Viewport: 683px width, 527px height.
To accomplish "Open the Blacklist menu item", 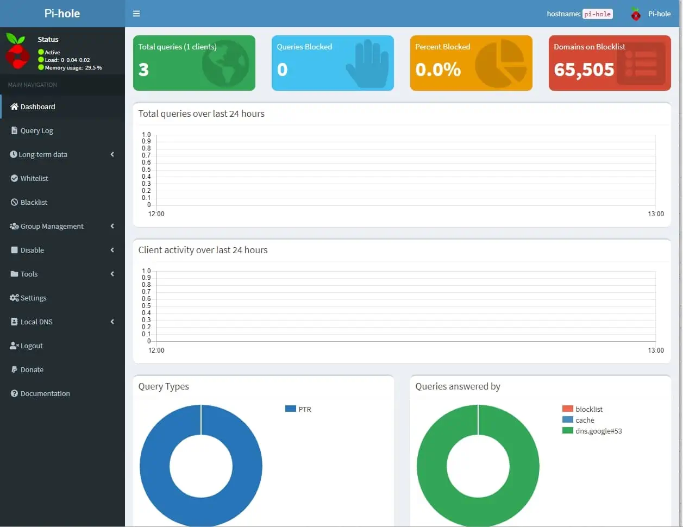I will tap(62, 202).
